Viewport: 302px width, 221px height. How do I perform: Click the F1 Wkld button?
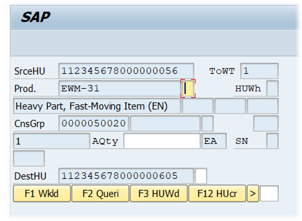click(x=42, y=194)
